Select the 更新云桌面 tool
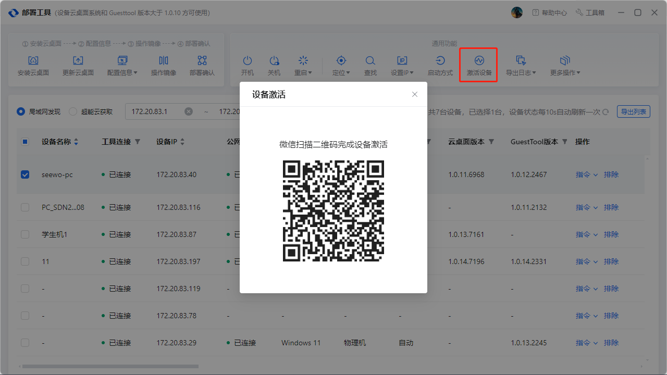The image size is (667, 375). (78, 66)
